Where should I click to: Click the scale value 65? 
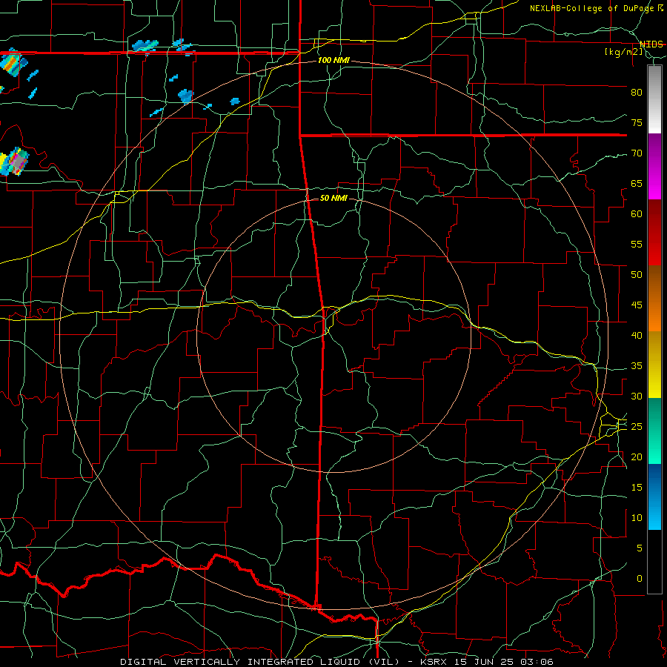[637, 183]
